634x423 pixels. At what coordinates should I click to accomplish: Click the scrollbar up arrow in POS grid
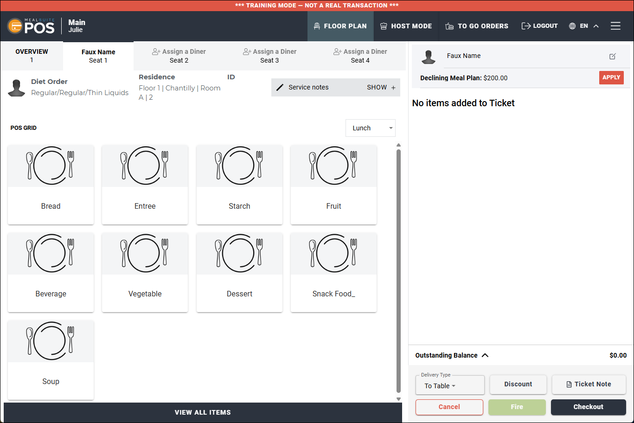point(398,145)
